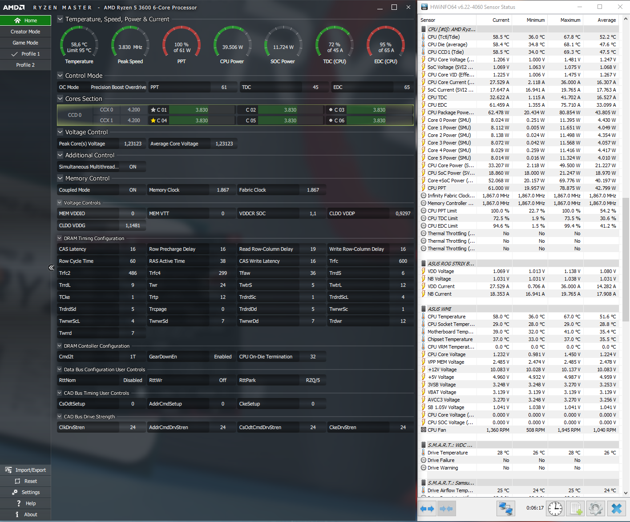Click the Precision Boost Overdrive OC mode

click(x=118, y=87)
